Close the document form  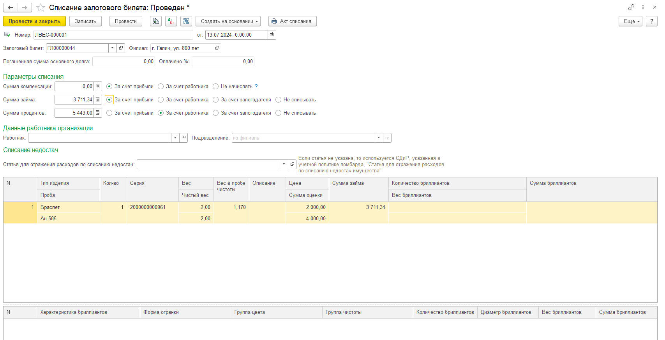[654, 7]
